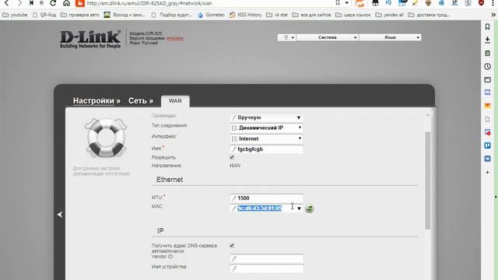Toggle automatic DNS server address checkbox

pos(232,246)
